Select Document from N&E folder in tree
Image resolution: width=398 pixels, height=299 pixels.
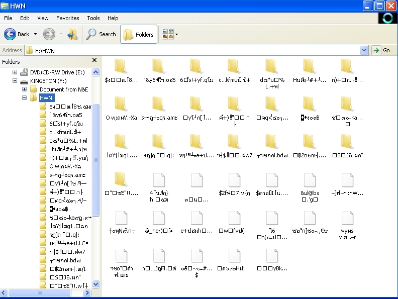pyautogui.click(x=64, y=89)
